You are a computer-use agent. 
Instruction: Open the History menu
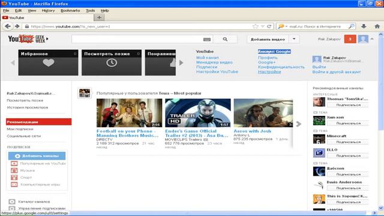tap(48, 11)
